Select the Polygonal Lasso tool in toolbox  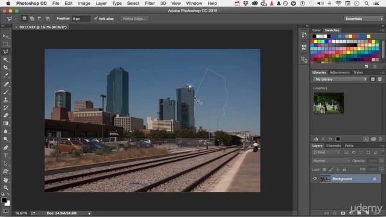tap(5, 52)
